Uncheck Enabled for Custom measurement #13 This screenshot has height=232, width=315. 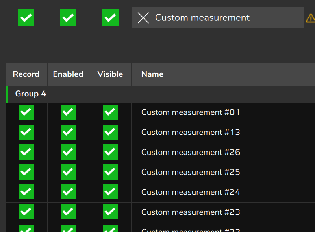click(68, 132)
